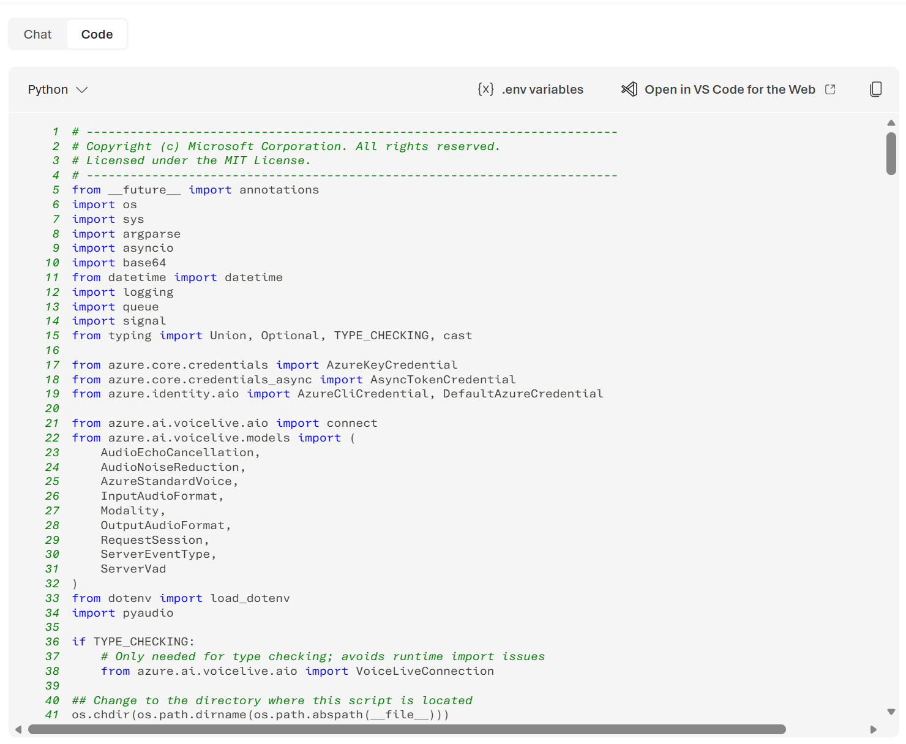Click the external-link icon beside VS Code label
Screen dimensions: 906x744
point(831,89)
